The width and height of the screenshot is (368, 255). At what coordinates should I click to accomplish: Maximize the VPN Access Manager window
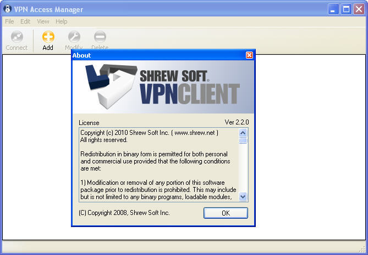pyautogui.click(x=346, y=9)
